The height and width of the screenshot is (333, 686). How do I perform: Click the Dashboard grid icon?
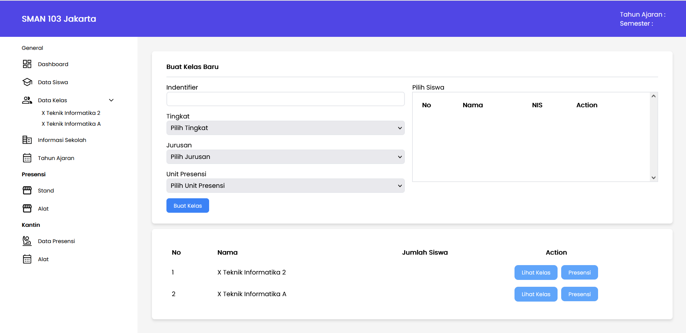pos(27,64)
